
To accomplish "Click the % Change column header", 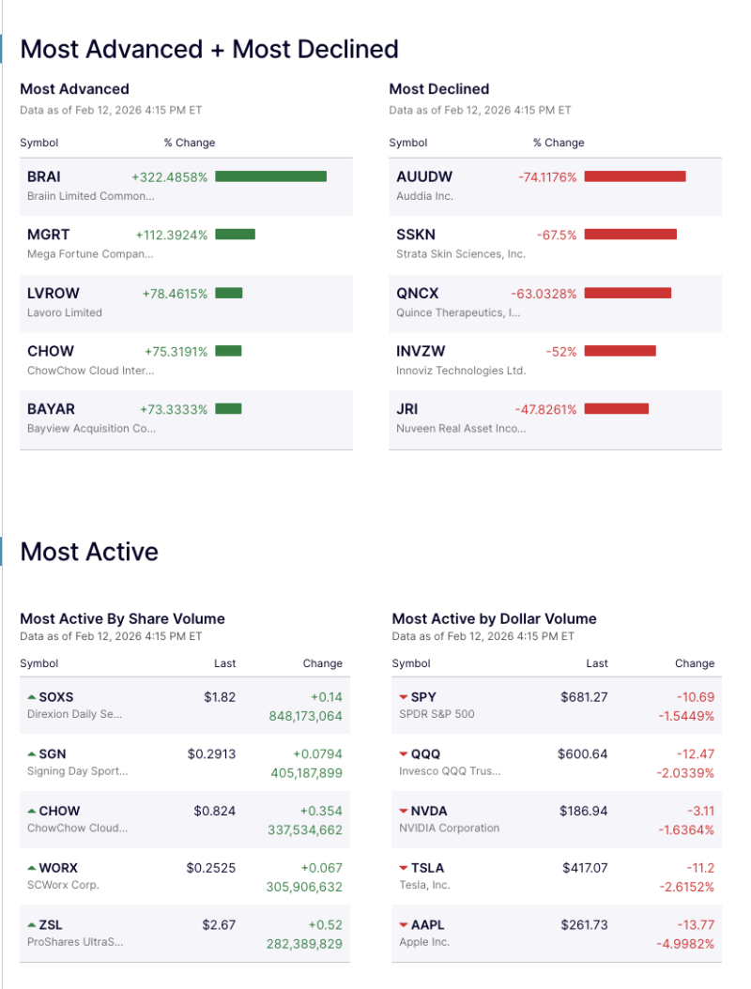I will pos(191,143).
